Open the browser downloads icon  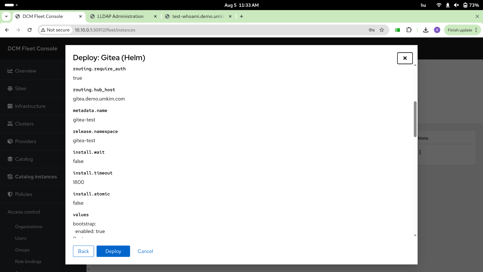[x=426, y=30]
